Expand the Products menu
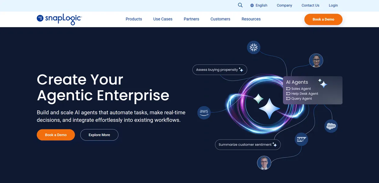This screenshot has width=379, height=183. click(x=134, y=19)
